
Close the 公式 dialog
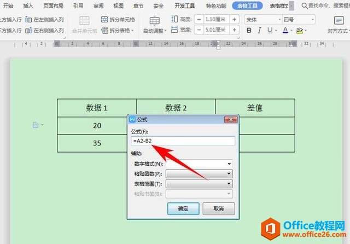click(x=231, y=120)
